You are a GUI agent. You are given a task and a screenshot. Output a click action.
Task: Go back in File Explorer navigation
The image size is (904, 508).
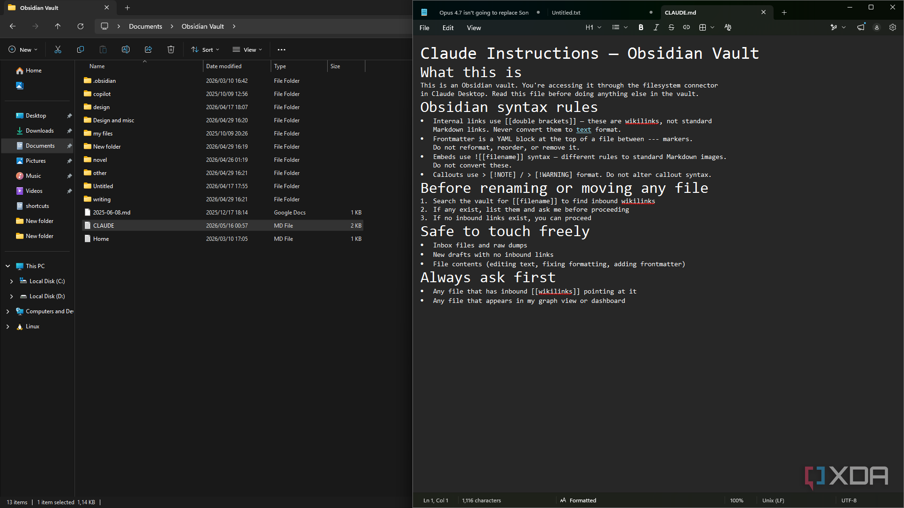tap(13, 26)
